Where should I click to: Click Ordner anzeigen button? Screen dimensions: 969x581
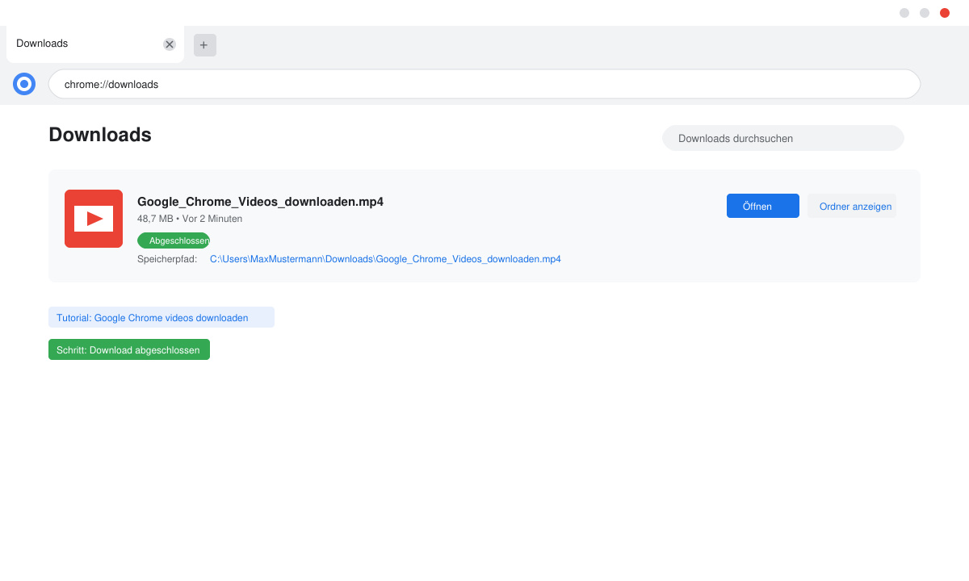click(852, 206)
